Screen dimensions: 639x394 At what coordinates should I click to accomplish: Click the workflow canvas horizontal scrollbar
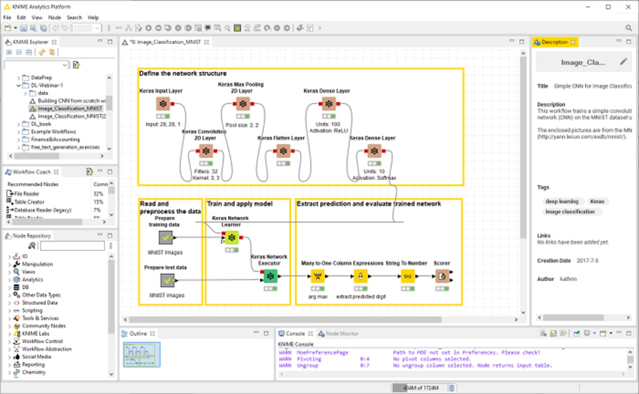point(285,320)
